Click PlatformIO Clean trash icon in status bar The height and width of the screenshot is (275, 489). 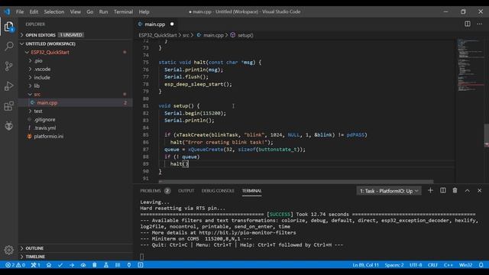pos(95,265)
